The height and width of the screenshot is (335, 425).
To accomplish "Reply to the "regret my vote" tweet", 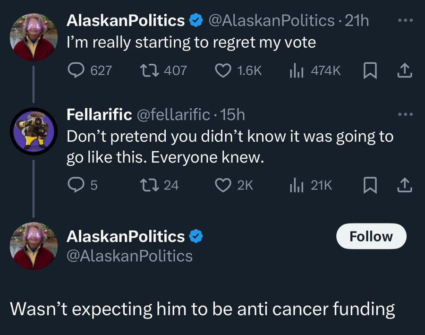I will pos(76,70).
